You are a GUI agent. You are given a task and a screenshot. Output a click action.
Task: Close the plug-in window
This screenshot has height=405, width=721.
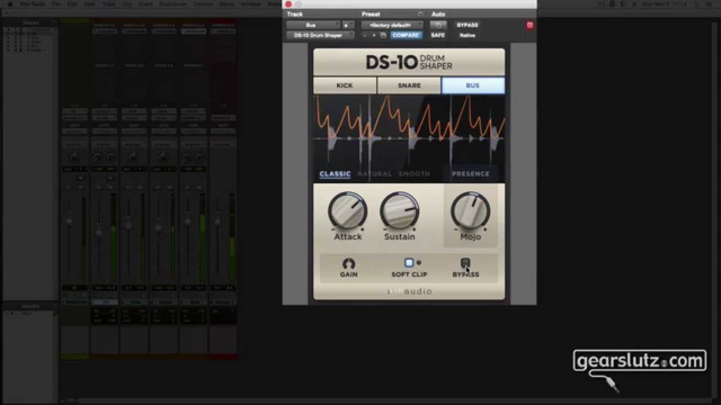(288, 4)
